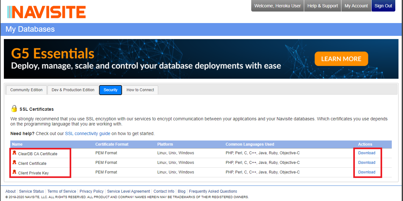Viewport: 403px width, 201px height.
Task: Open the How to Connect tab
Action: 140,90
